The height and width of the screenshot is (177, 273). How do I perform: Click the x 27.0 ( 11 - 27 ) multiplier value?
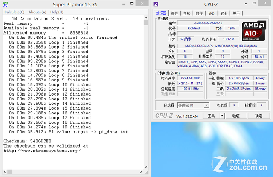190,83
